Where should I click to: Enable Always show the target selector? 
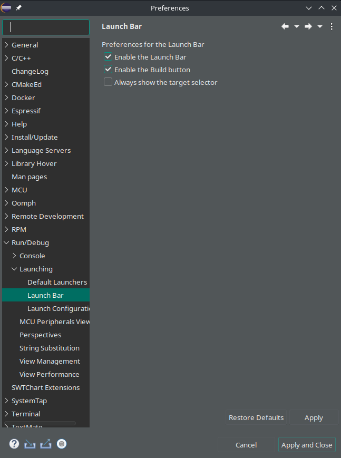point(108,82)
